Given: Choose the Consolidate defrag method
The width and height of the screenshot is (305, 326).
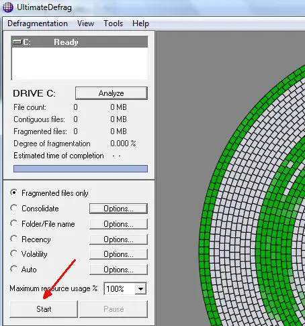Looking at the screenshot, I should tap(13, 208).
